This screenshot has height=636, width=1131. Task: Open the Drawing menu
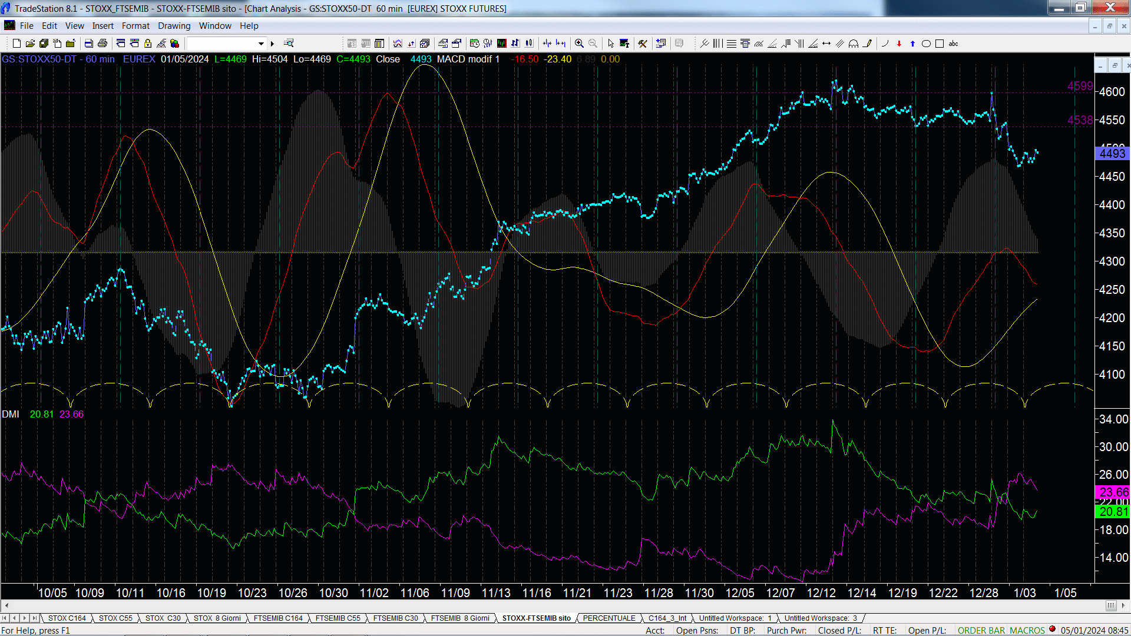point(174,26)
